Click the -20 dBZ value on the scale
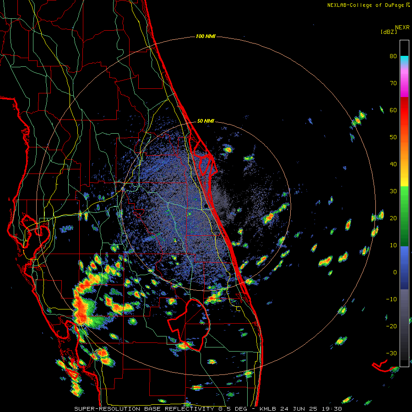The width and height of the screenshot is (412, 412). tap(391, 326)
